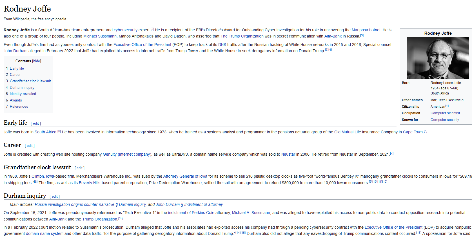472x236 pixels.
Task: Jump to Career in Contents
Action: (x=15, y=74)
